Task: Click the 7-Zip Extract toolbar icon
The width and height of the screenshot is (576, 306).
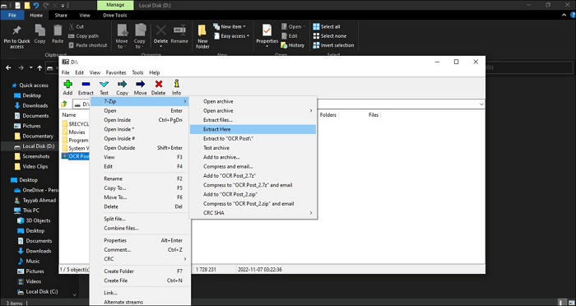Action: (86, 88)
